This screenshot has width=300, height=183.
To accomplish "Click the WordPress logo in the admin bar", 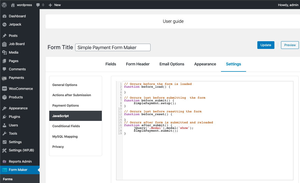I will tap(4, 5).
